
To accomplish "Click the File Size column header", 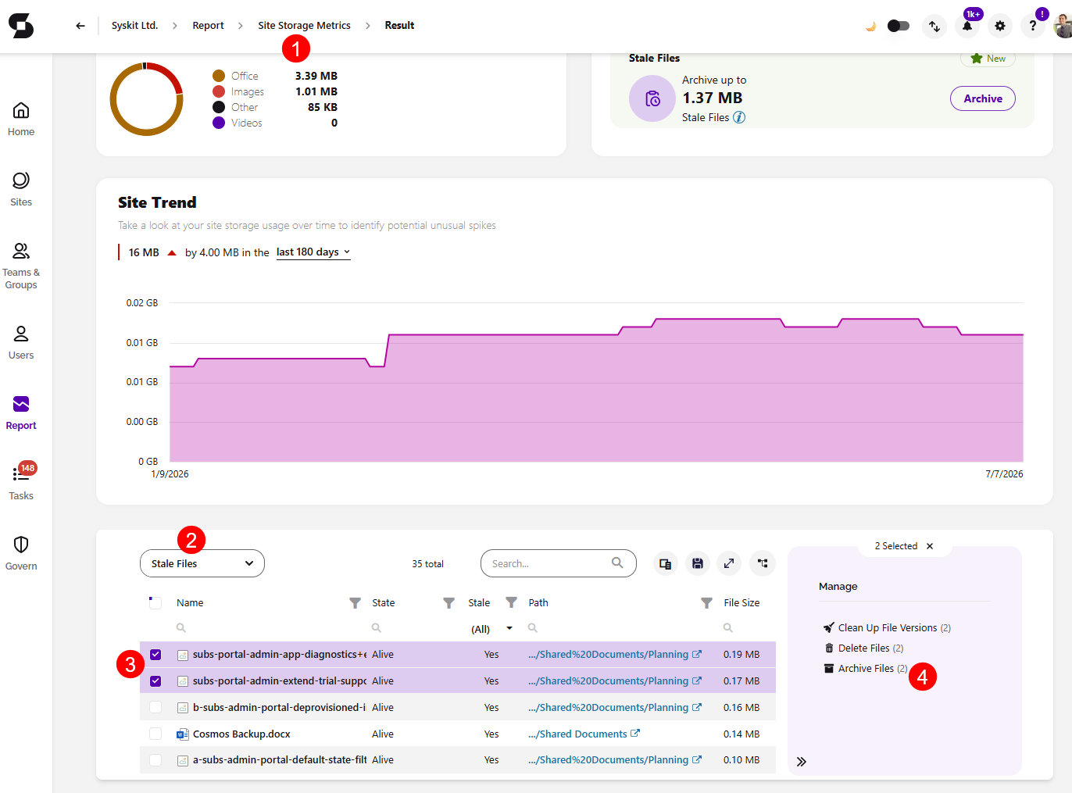I will click(x=741, y=603).
